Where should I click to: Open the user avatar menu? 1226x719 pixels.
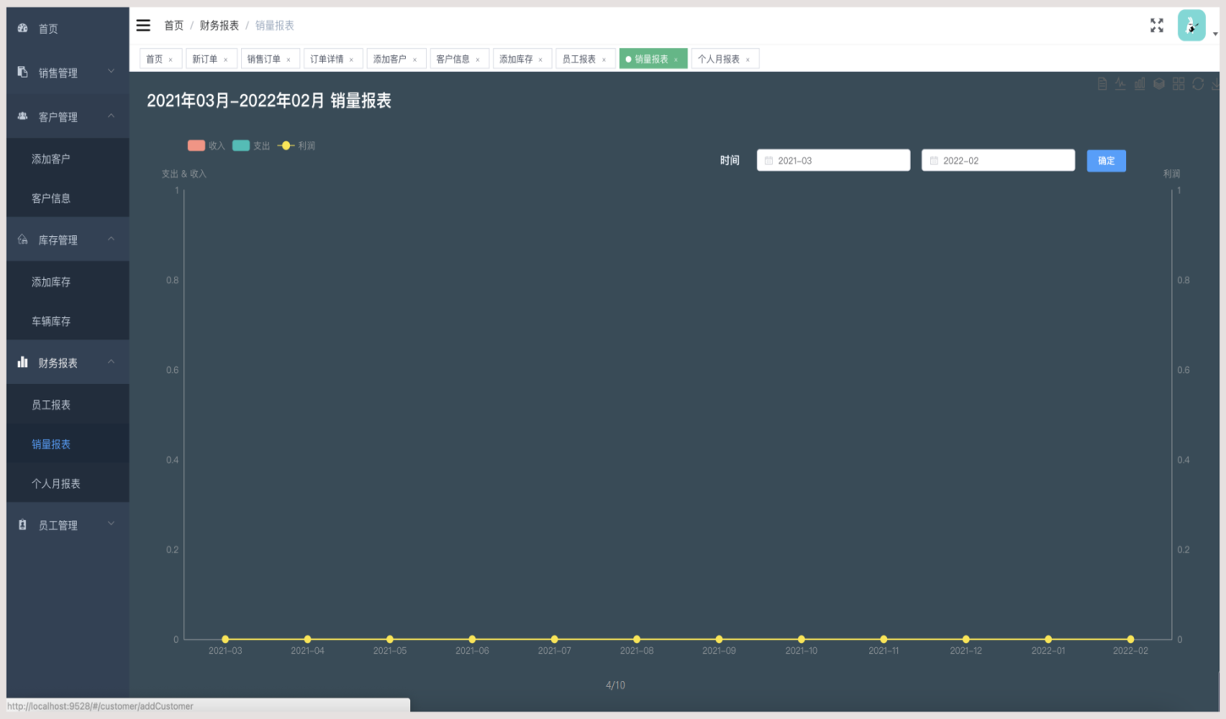click(x=1191, y=25)
